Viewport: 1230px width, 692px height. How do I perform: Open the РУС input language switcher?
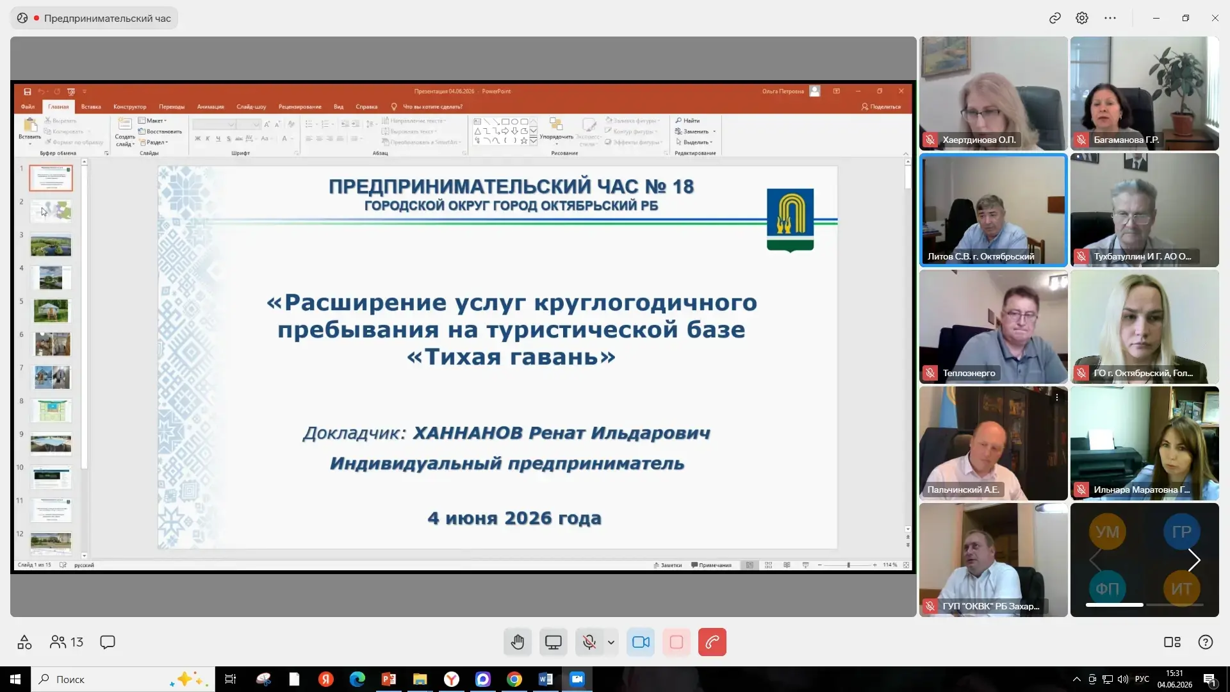(1142, 679)
